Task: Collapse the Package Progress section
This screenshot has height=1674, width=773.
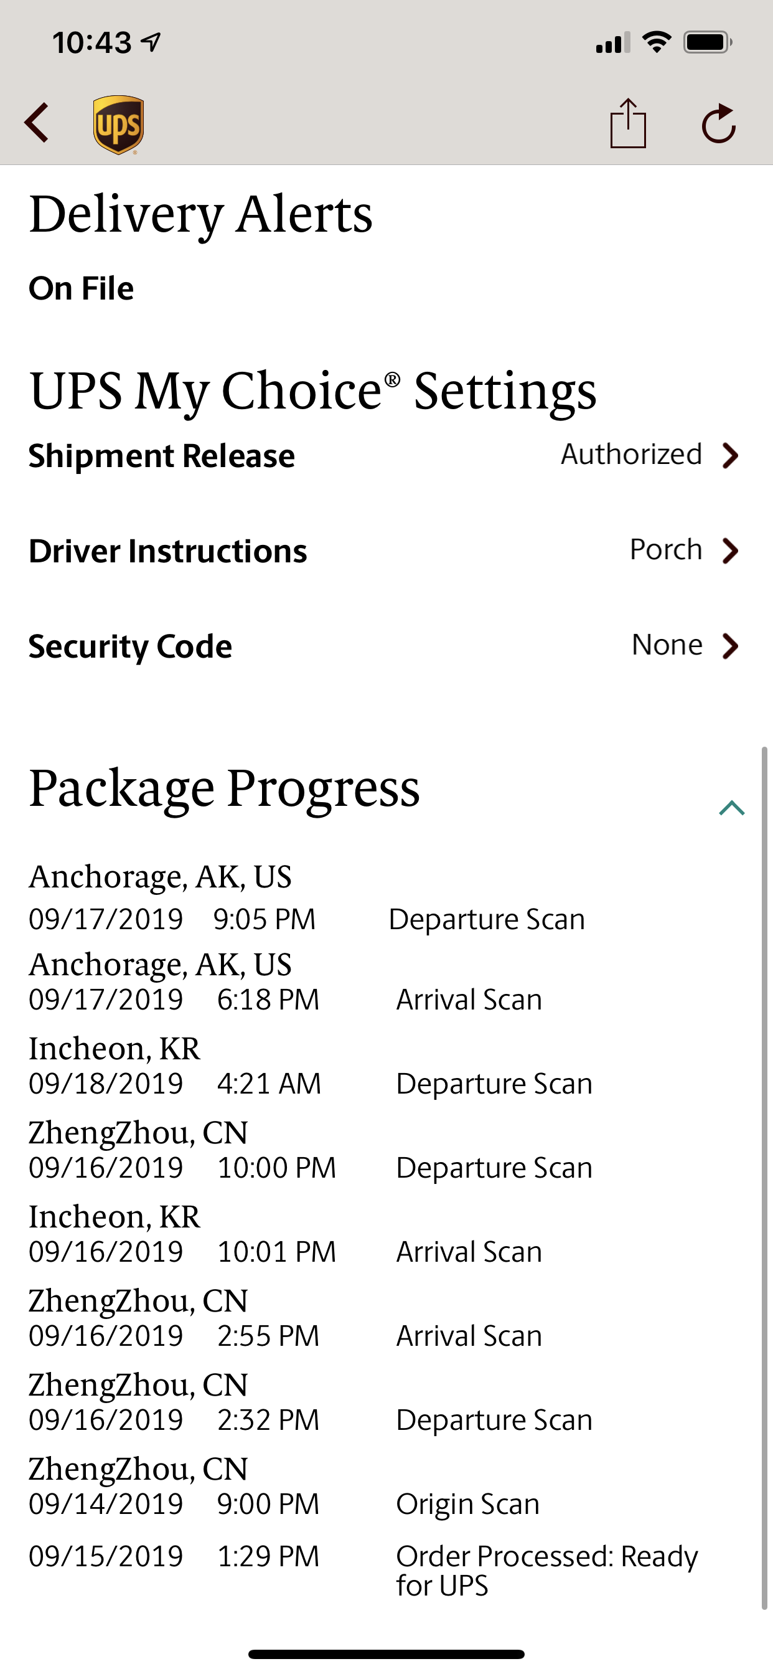Action: (x=731, y=808)
